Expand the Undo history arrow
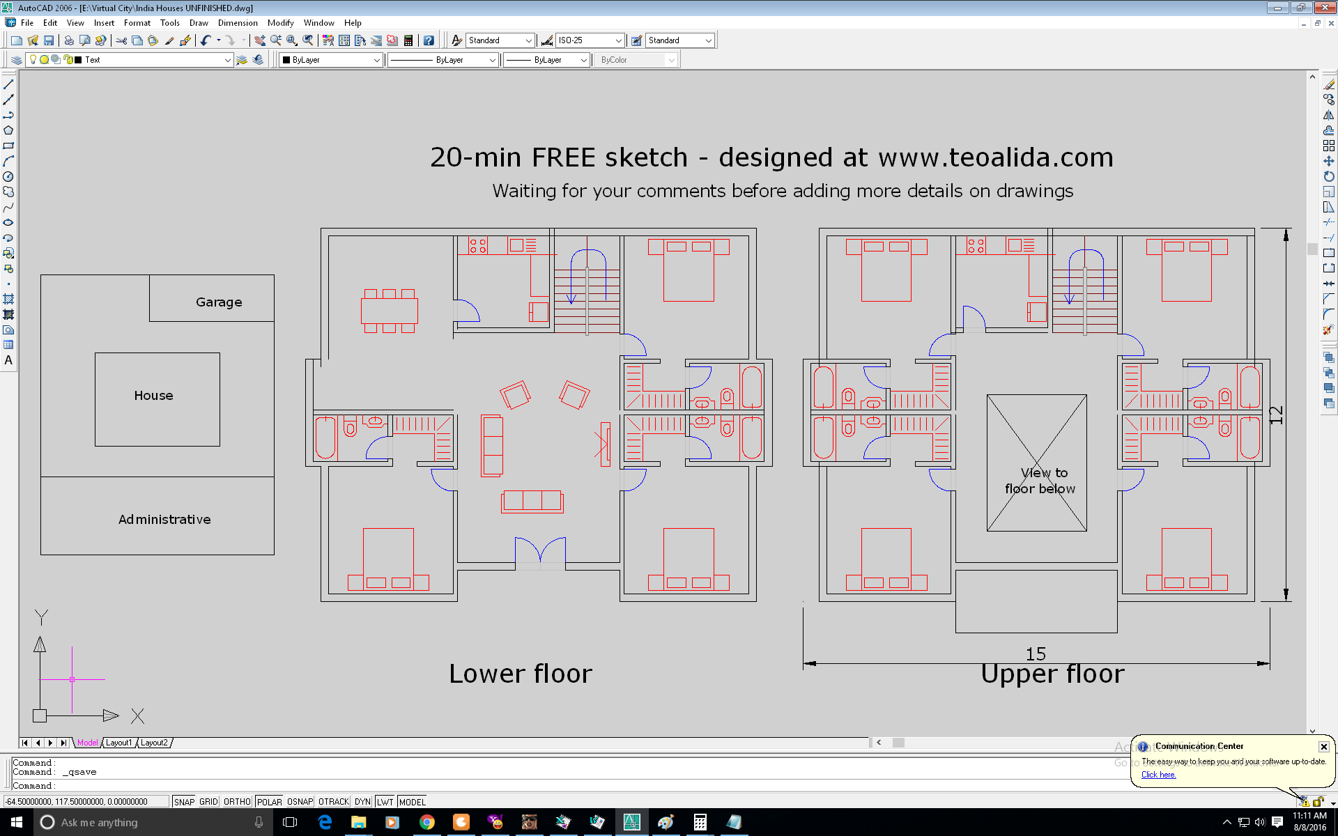Viewport: 1338px width, 836px height. tap(219, 40)
